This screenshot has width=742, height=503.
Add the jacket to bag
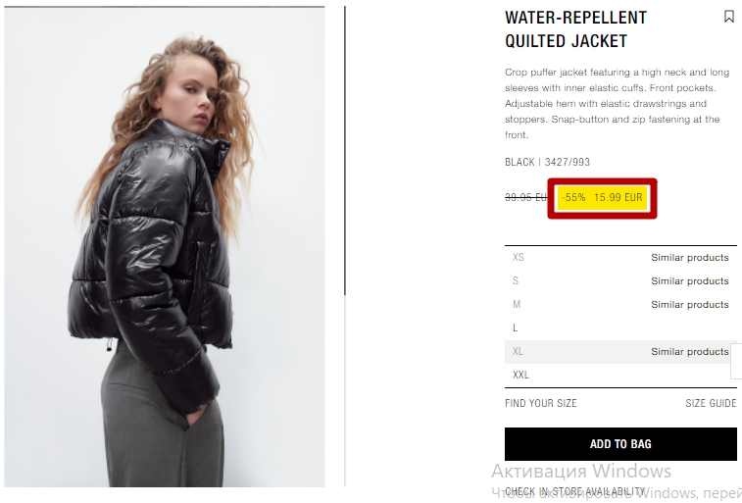(x=620, y=444)
